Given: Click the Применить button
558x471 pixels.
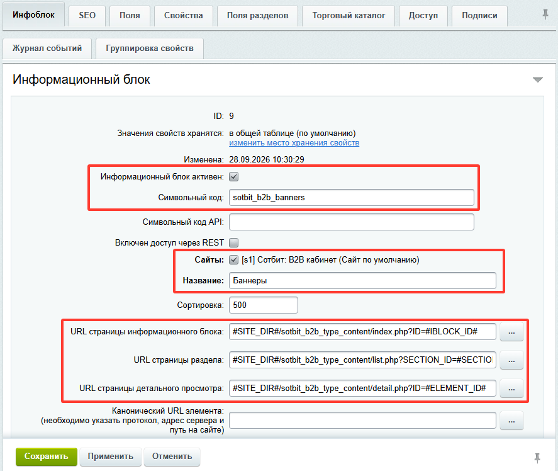Looking at the screenshot, I should pos(110,457).
